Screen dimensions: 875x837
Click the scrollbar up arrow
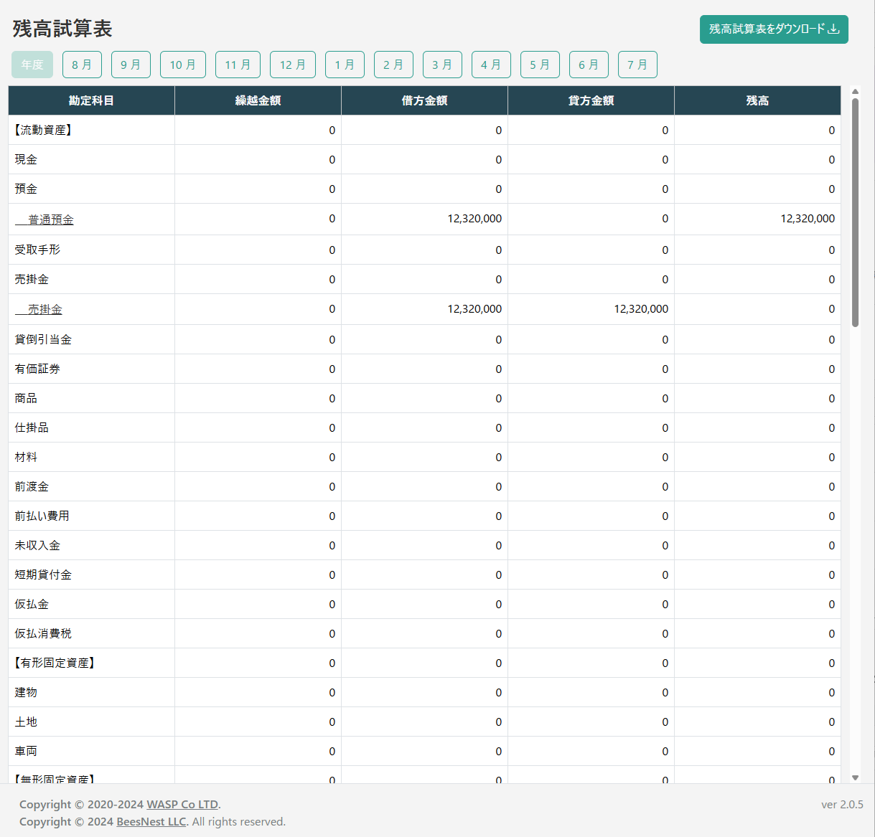click(x=855, y=91)
